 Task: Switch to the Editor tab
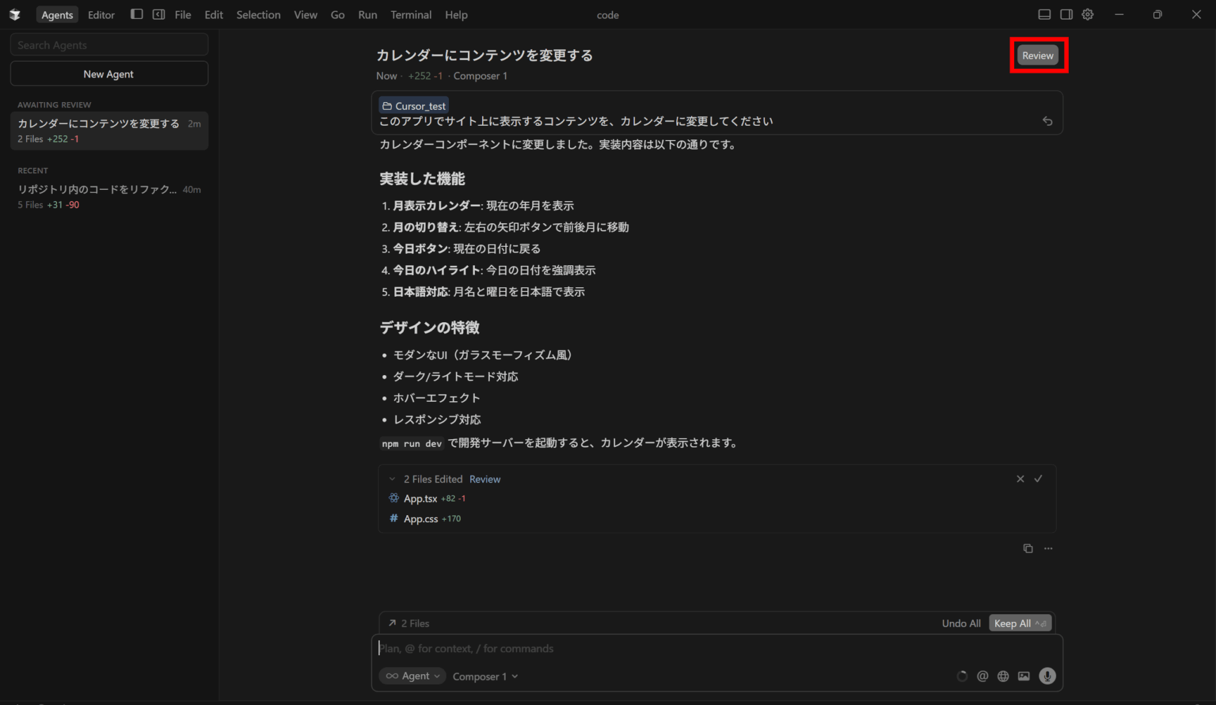click(x=101, y=15)
